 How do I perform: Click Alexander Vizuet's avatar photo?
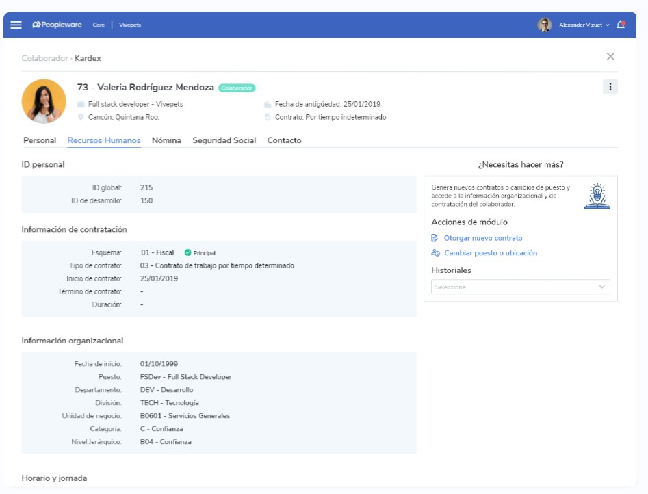click(545, 25)
